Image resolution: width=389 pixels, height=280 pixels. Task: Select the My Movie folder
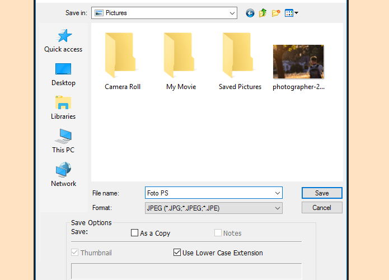pyautogui.click(x=181, y=61)
